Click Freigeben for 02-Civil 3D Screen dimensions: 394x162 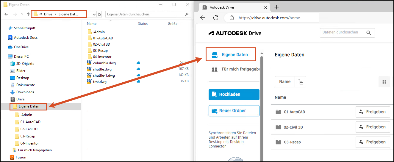373,127
